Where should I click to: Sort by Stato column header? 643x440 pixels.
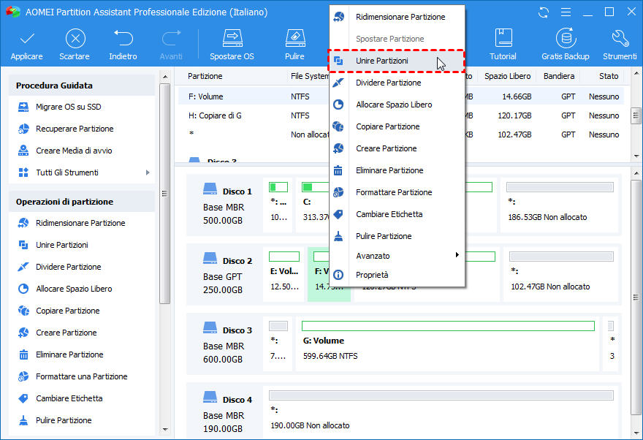[x=609, y=76]
